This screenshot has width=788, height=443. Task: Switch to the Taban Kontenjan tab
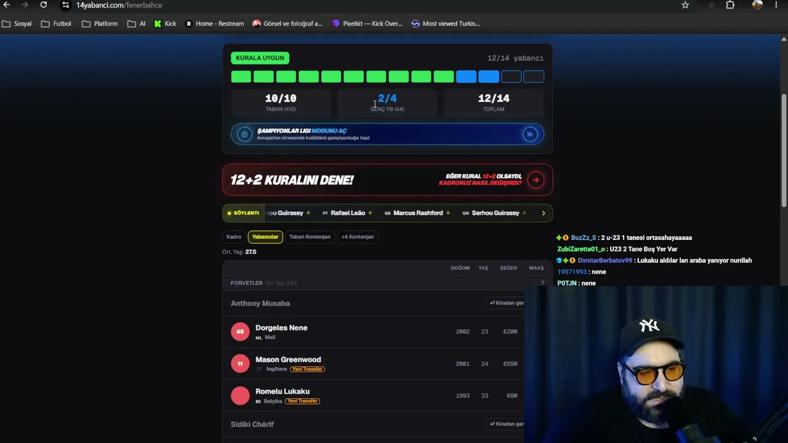pos(310,237)
